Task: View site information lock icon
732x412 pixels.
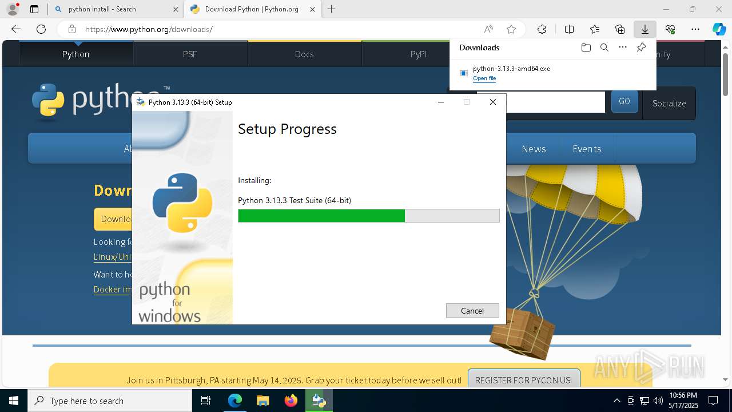Action: coord(71,29)
